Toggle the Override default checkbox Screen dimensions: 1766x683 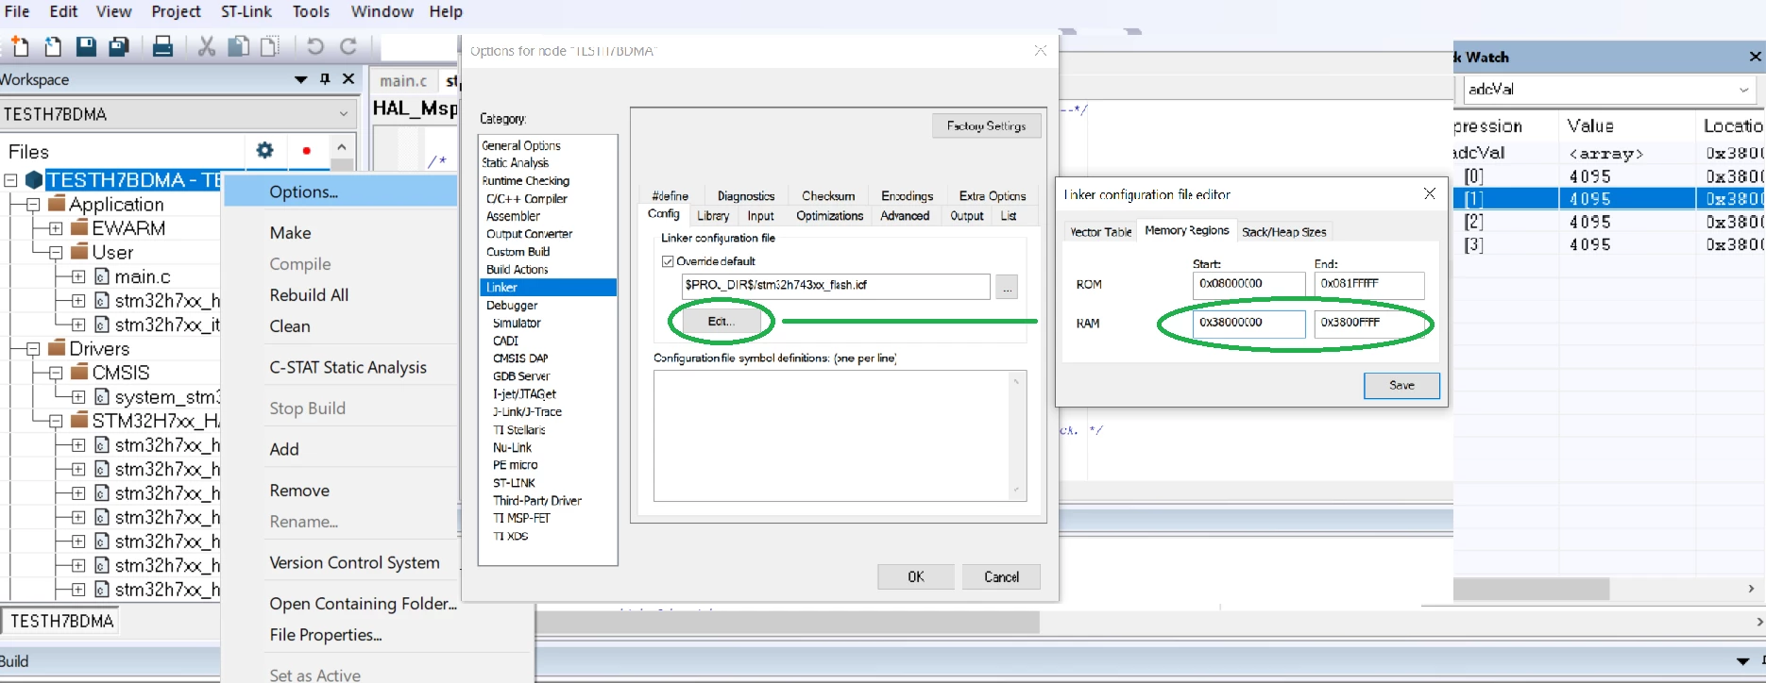click(668, 261)
